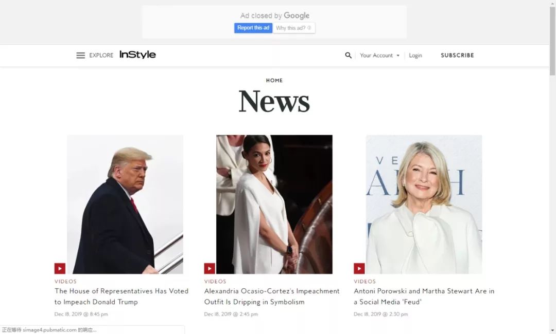This screenshot has width=556, height=334.
Task: Open the Your Account menu
Action: click(376, 55)
